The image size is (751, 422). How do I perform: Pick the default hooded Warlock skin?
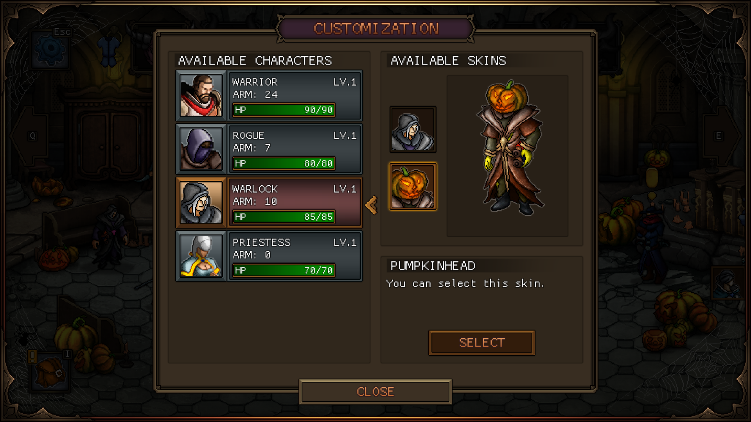click(x=413, y=130)
